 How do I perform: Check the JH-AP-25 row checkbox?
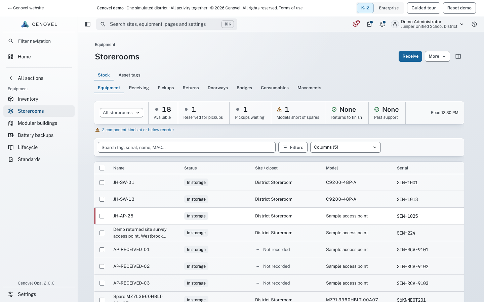coord(102,216)
